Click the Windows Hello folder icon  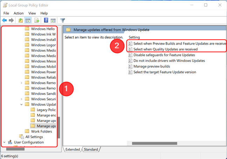pos(27,29)
